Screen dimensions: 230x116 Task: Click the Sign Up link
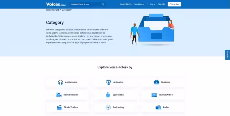162,4
